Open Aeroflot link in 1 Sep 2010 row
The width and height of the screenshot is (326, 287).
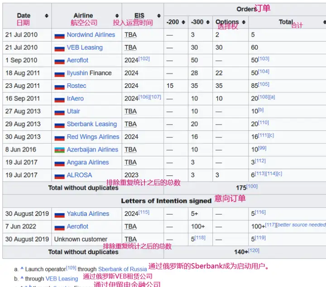[x=77, y=60]
